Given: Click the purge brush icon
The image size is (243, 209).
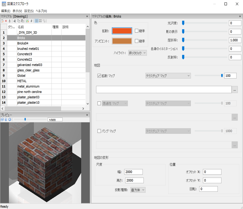Looking at the screenshot, I should click(10, 21).
